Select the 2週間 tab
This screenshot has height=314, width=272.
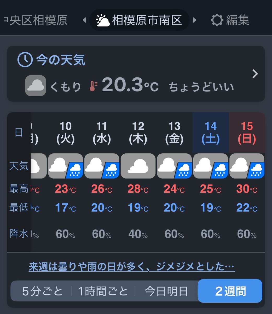230,291
